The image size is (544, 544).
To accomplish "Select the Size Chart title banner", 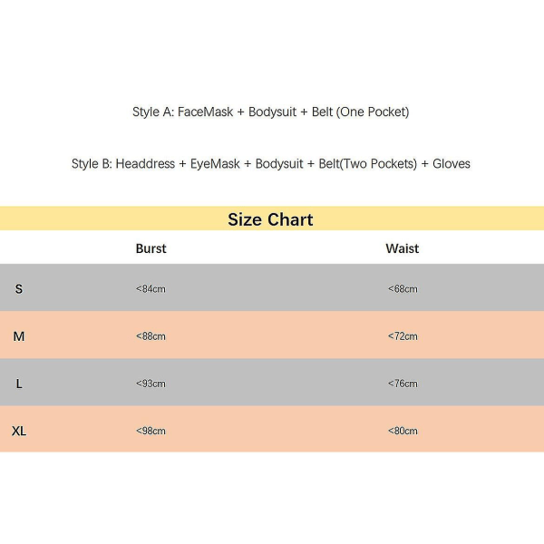I will pos(270,219).
